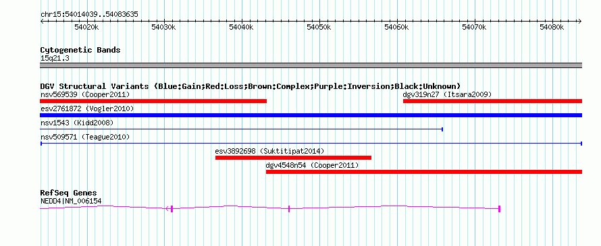
Task: Click the 54020k ruler tick label
Action: click(x=86, y=27)
